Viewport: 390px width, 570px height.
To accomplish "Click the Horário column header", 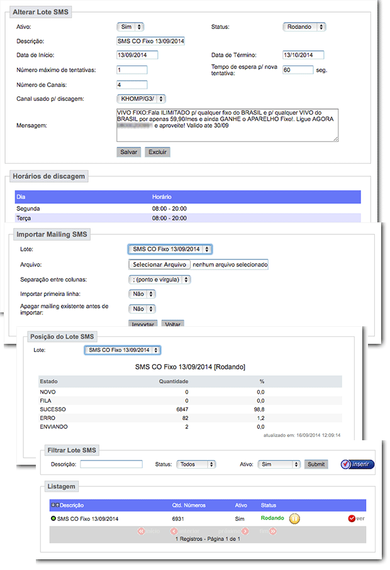I will [162, 197].
